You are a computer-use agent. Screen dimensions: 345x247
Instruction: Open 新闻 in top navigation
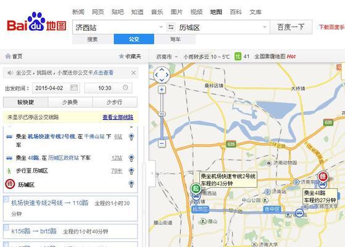(78, 12)
